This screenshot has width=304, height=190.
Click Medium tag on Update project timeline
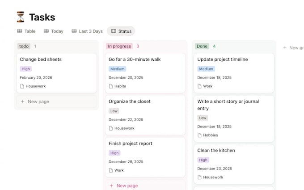(206, 69)
